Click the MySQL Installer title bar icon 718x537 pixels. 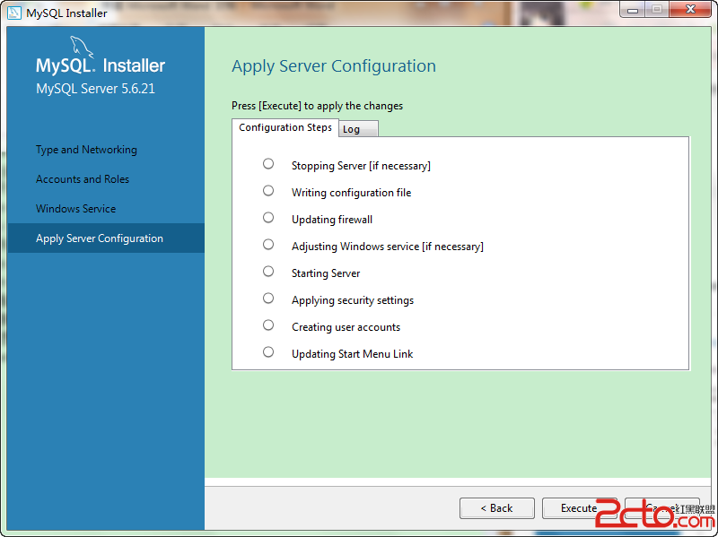14,13
